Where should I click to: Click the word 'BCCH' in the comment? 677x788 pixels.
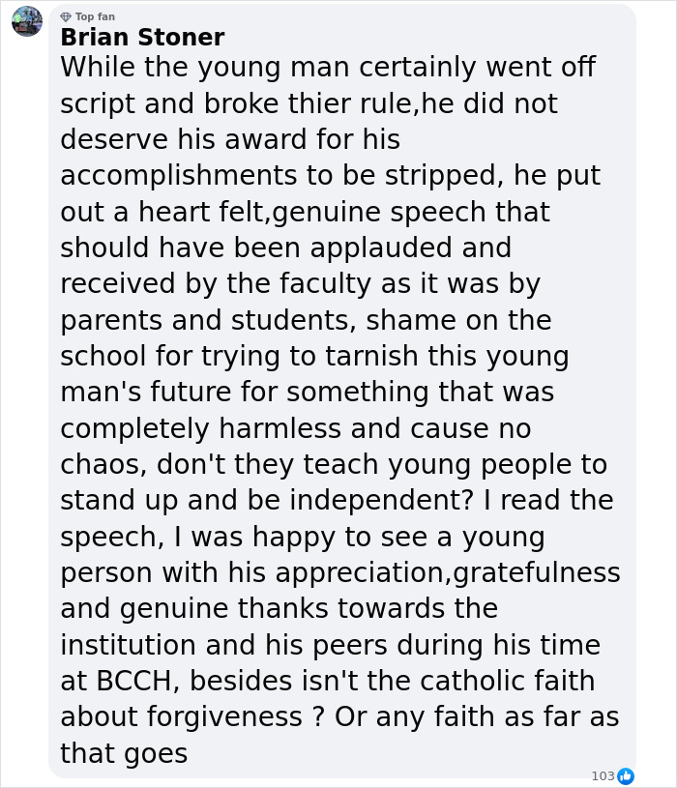point(126,682)
